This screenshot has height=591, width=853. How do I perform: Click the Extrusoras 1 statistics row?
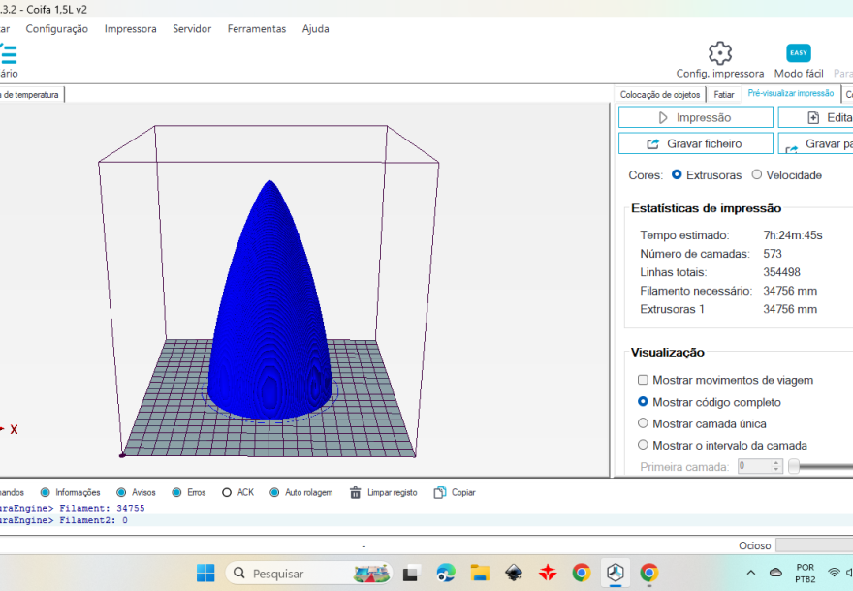coord(728,309)
